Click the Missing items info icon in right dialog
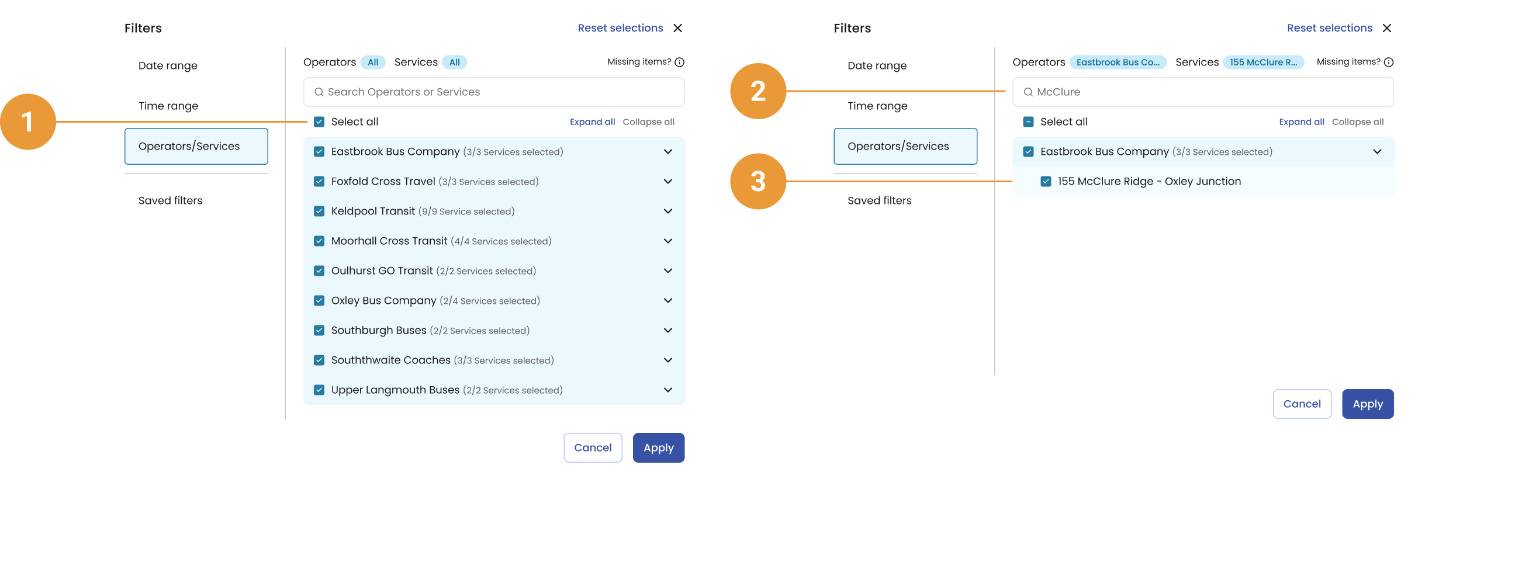The width and height of the screenshot is (1515, 562). point(1389,63)
